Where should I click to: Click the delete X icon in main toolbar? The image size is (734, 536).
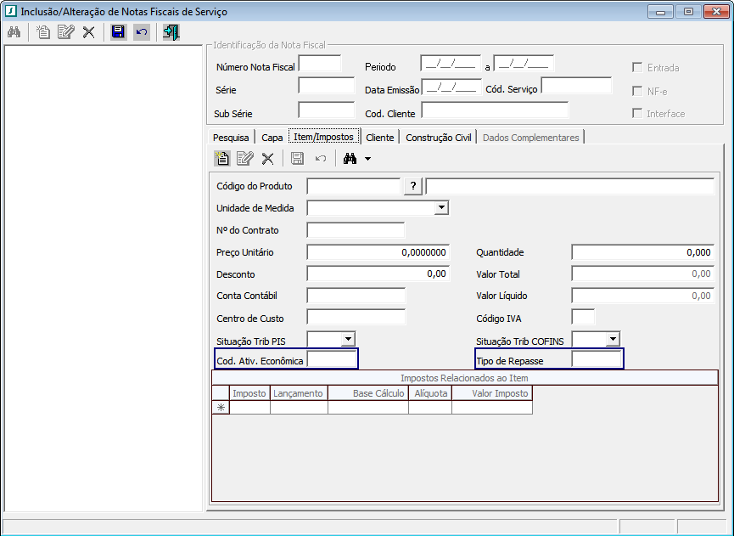point(88,32)
